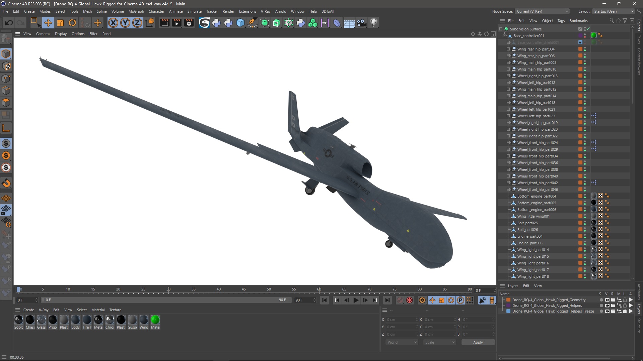Toggle the Z axis lock

[x=137, y=23]
